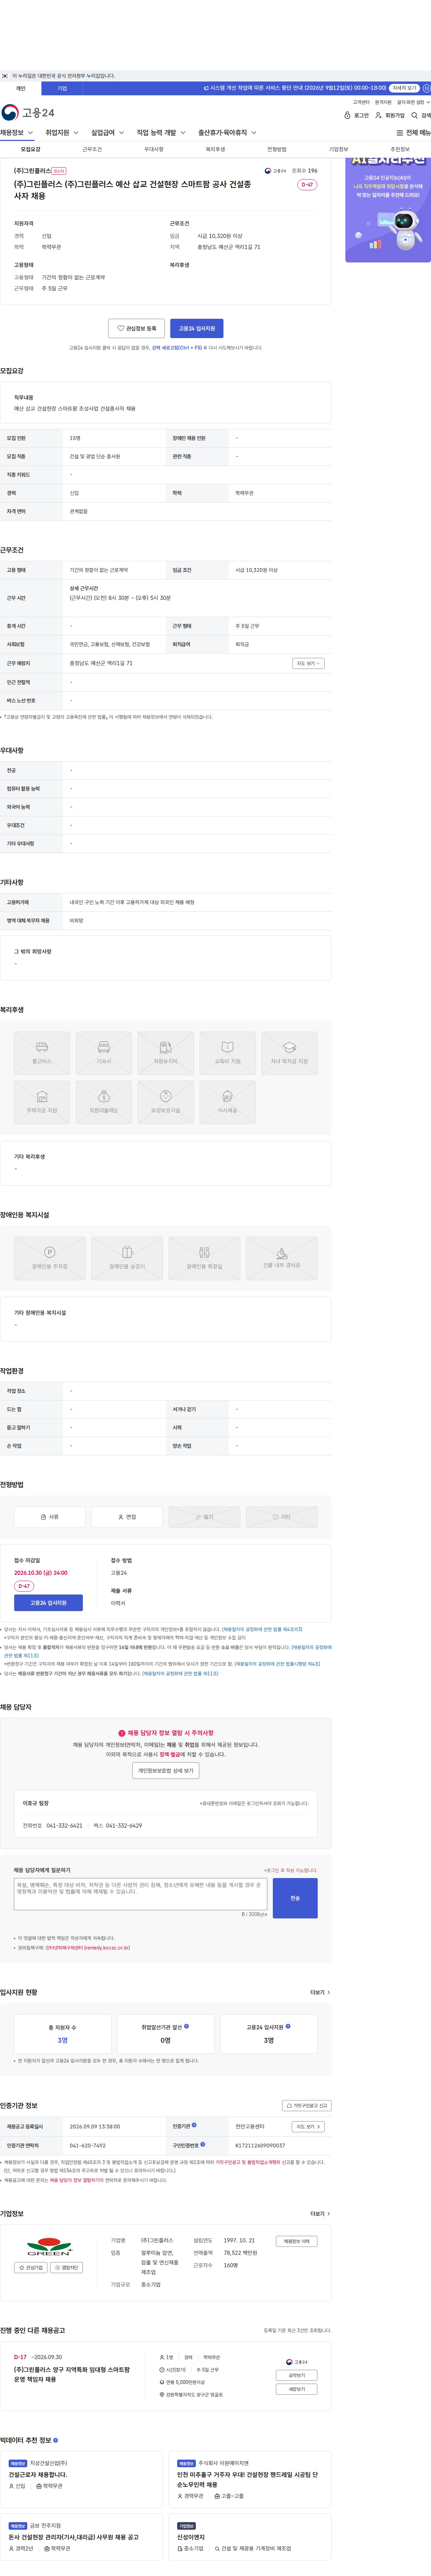Click the 로그인 lock icon

pos(347,115)
